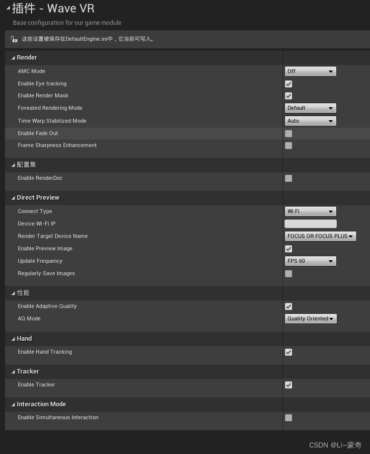Open the Foveated Rendering Mode dropdown
Viewport: 370px width, 454px height.
310,108
